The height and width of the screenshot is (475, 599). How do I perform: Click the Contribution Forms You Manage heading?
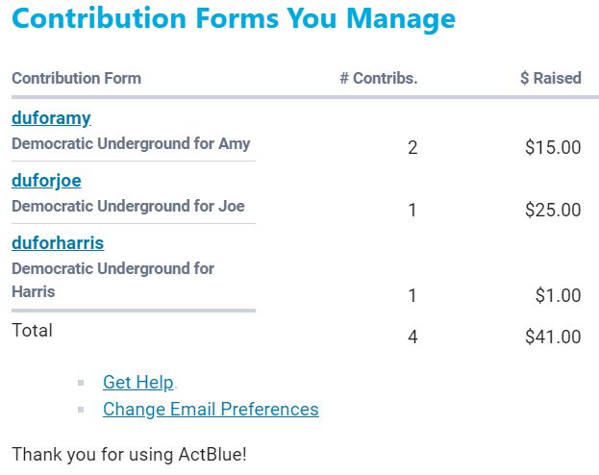(x=234, y=19)
